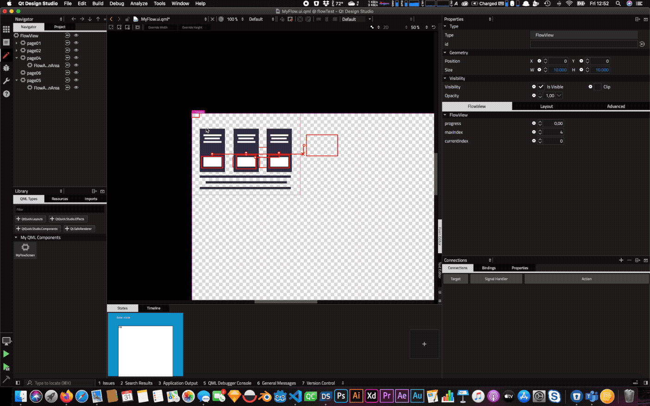650x406 pixels.
Task: Collapse the My QML Components section
Action: [16, 237]
